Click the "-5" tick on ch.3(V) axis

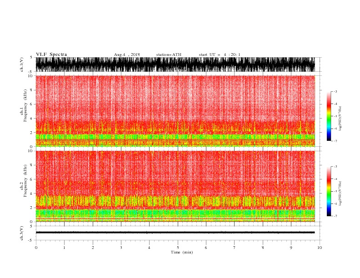point(31,240)
